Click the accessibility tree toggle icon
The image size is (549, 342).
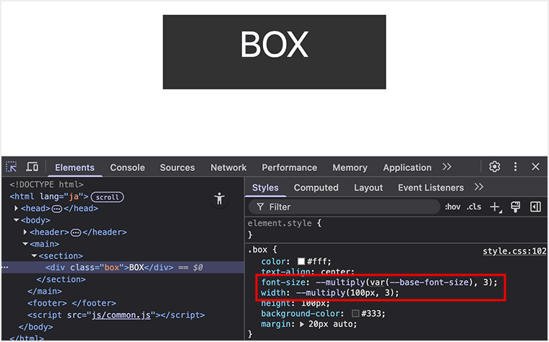click(x=220, y=198)
